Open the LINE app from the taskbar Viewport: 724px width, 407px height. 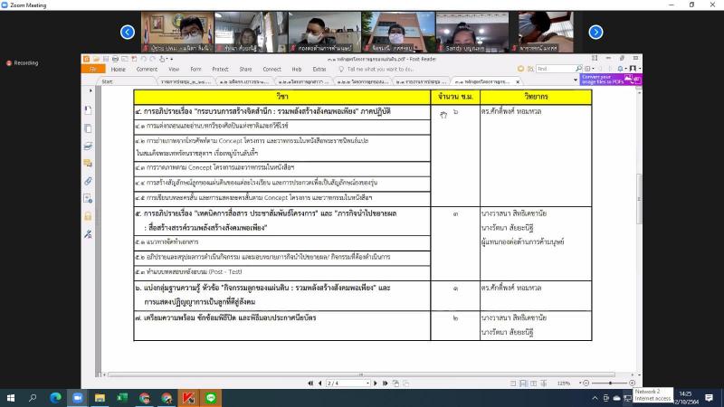[211, 398]
